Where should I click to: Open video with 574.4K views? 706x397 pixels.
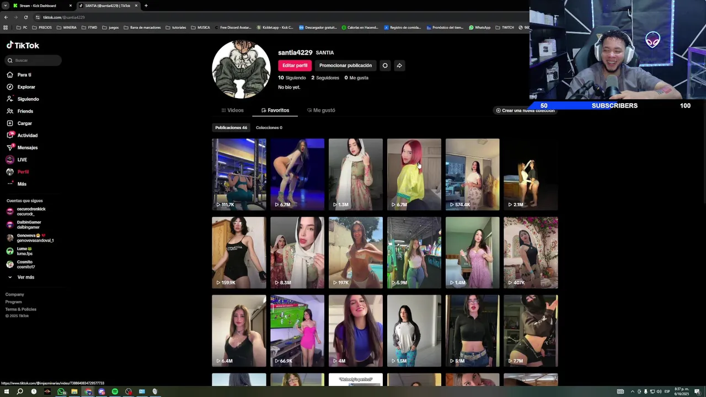[x=472, y=174]
